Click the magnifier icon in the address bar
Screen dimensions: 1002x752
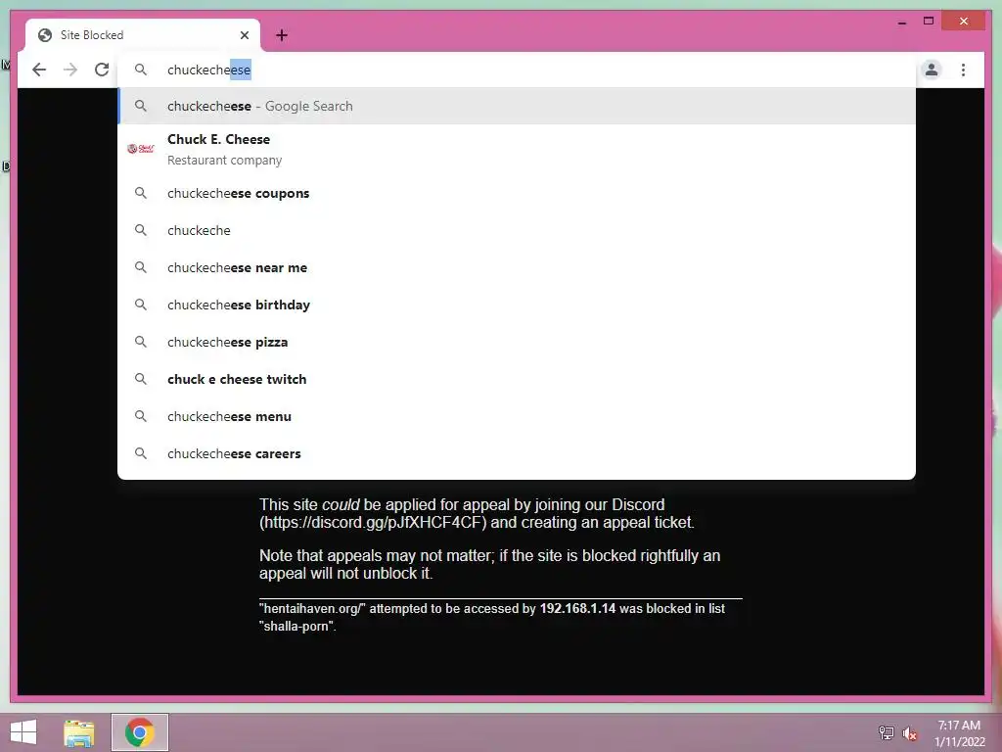click(141, 70)
